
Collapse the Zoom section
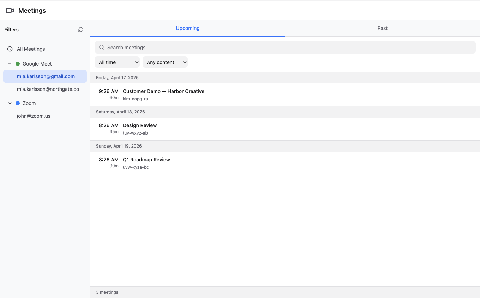[10, 103]
